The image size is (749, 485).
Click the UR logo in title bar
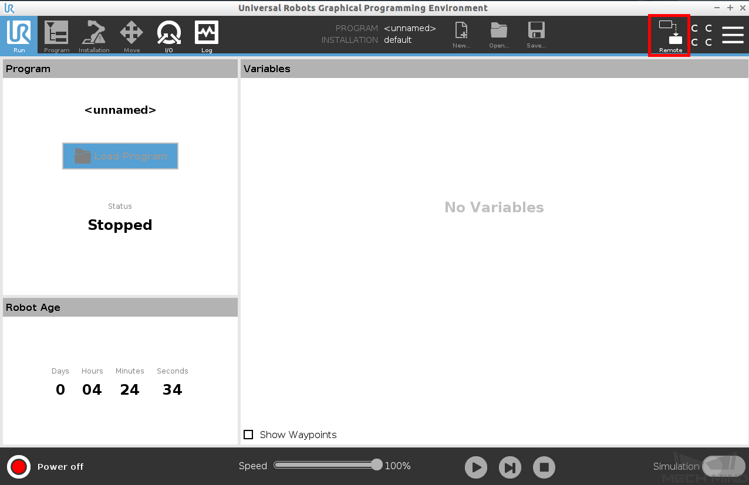point(9,8)
